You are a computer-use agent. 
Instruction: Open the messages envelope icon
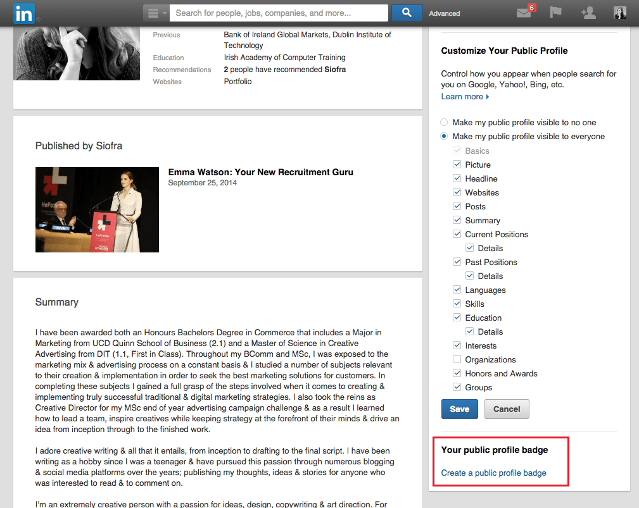click(x=524, y=13)
